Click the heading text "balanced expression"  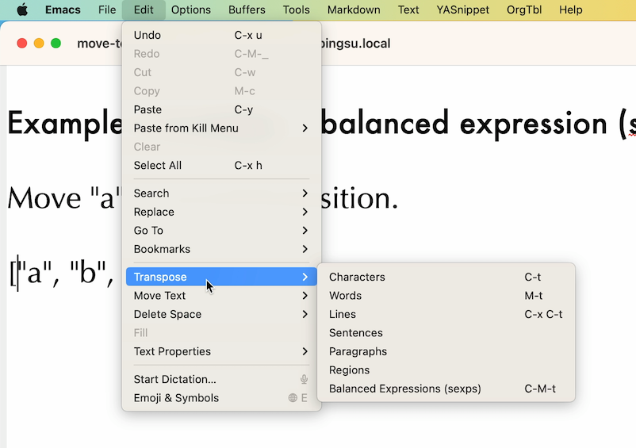464,123
